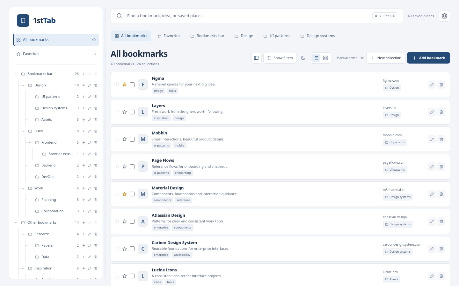Viewport: 459px width, 286px height.
Task: Rename the Assets folder in sidebar
Action: pyautogui.click(x=90, y=120)
